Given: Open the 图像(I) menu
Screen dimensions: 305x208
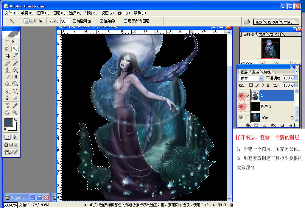Looking at the screenshot, I should pos(43,13).
